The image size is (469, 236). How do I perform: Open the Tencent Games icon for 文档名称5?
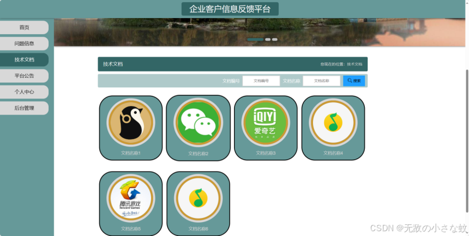(131, 198)
